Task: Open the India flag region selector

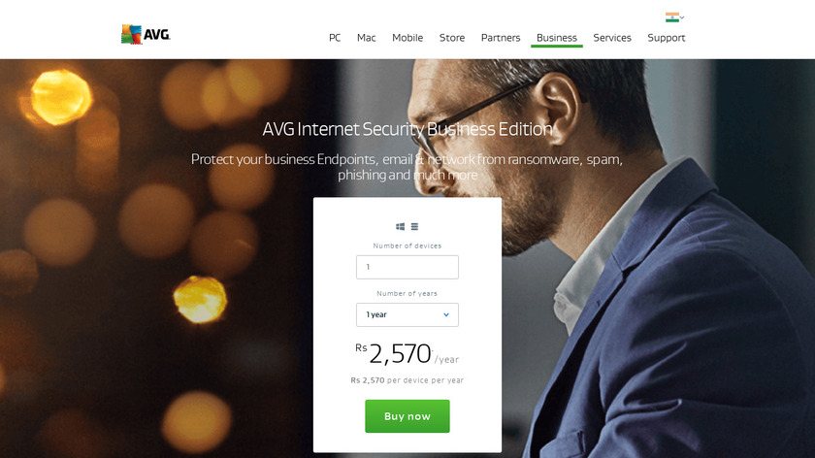Action: (x=672, y=17)
